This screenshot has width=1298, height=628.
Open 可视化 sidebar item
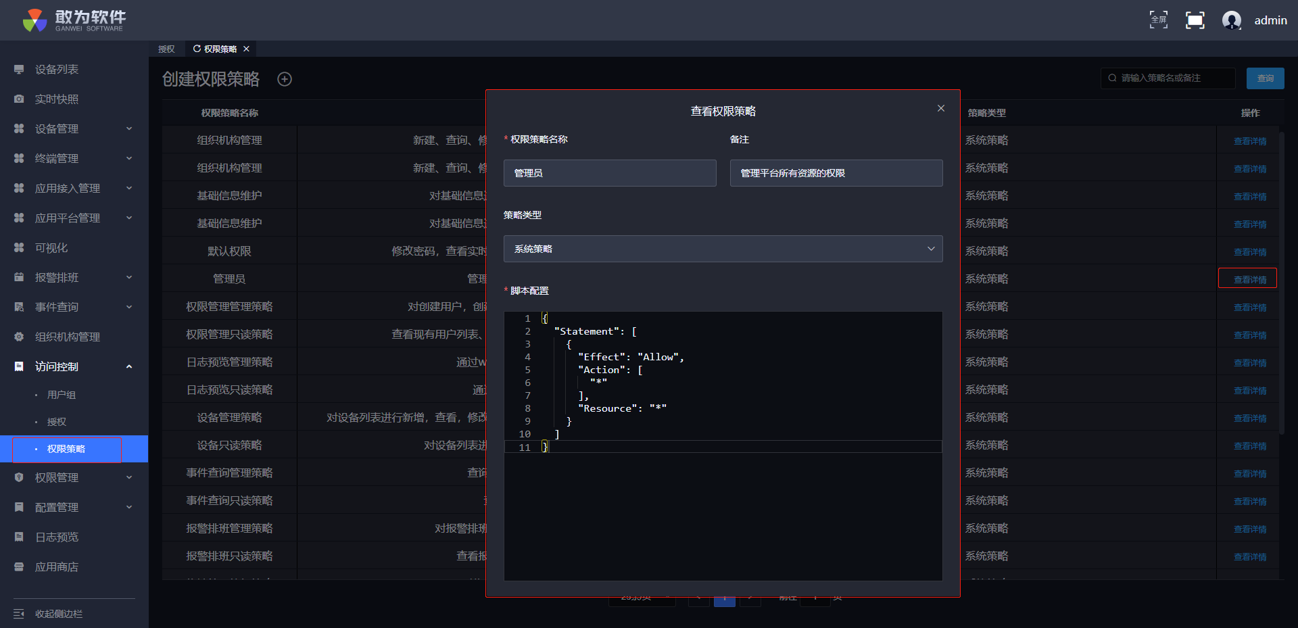pyautogui.click(x=51, y=248)
